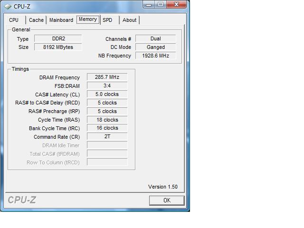Click the Command Rate (CR) label

tap(57, 137)
